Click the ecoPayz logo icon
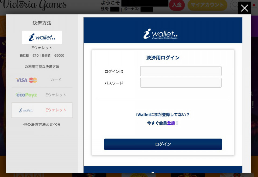This screenshot has height=177, width=258. point(26,95)
